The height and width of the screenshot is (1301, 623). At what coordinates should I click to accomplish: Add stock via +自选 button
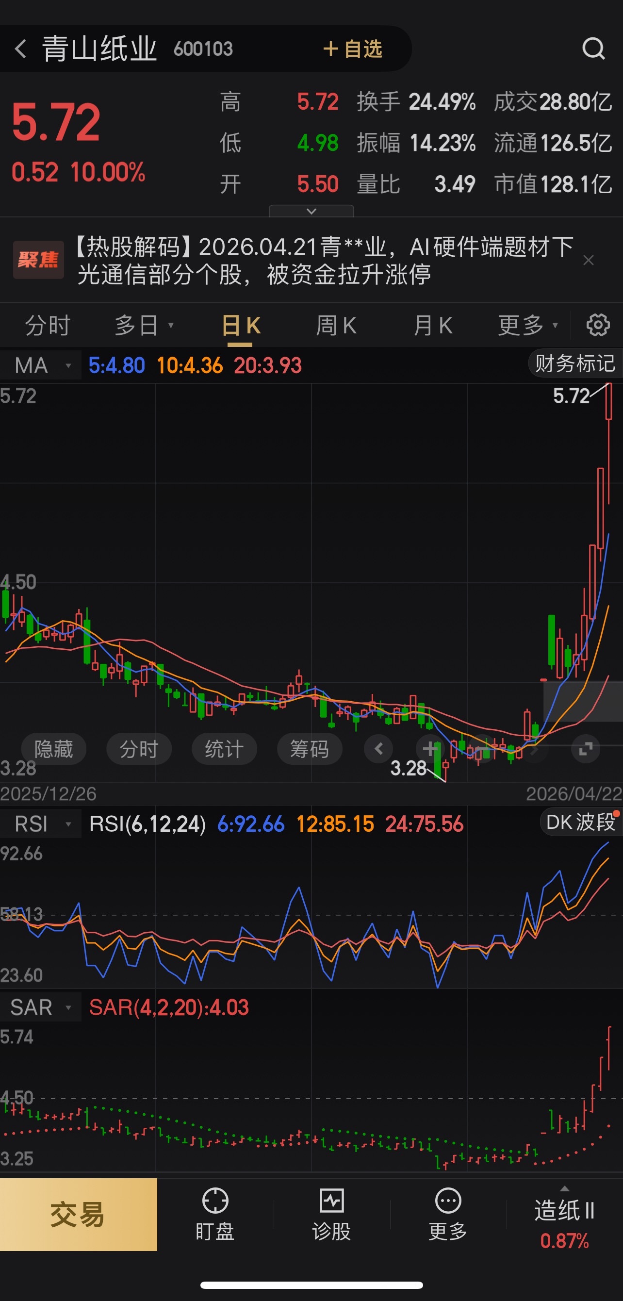click(x=353, y=49)
